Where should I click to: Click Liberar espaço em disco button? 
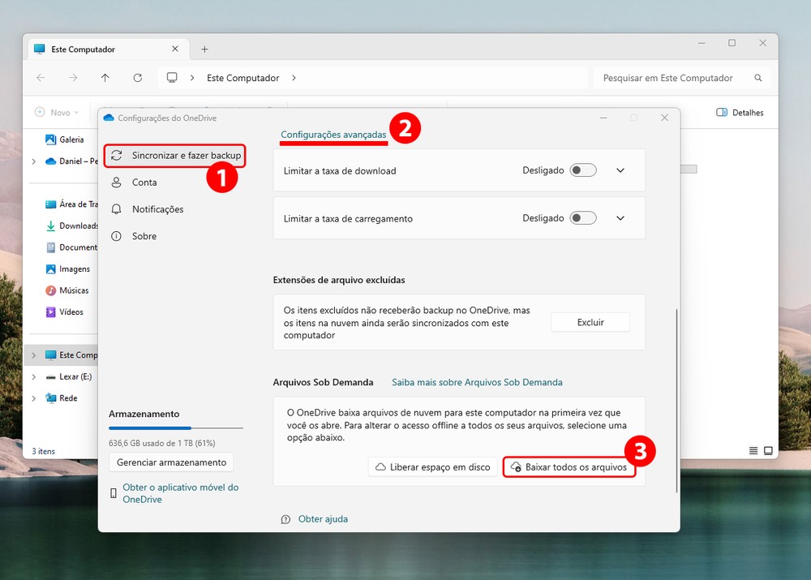pos(432,467)
